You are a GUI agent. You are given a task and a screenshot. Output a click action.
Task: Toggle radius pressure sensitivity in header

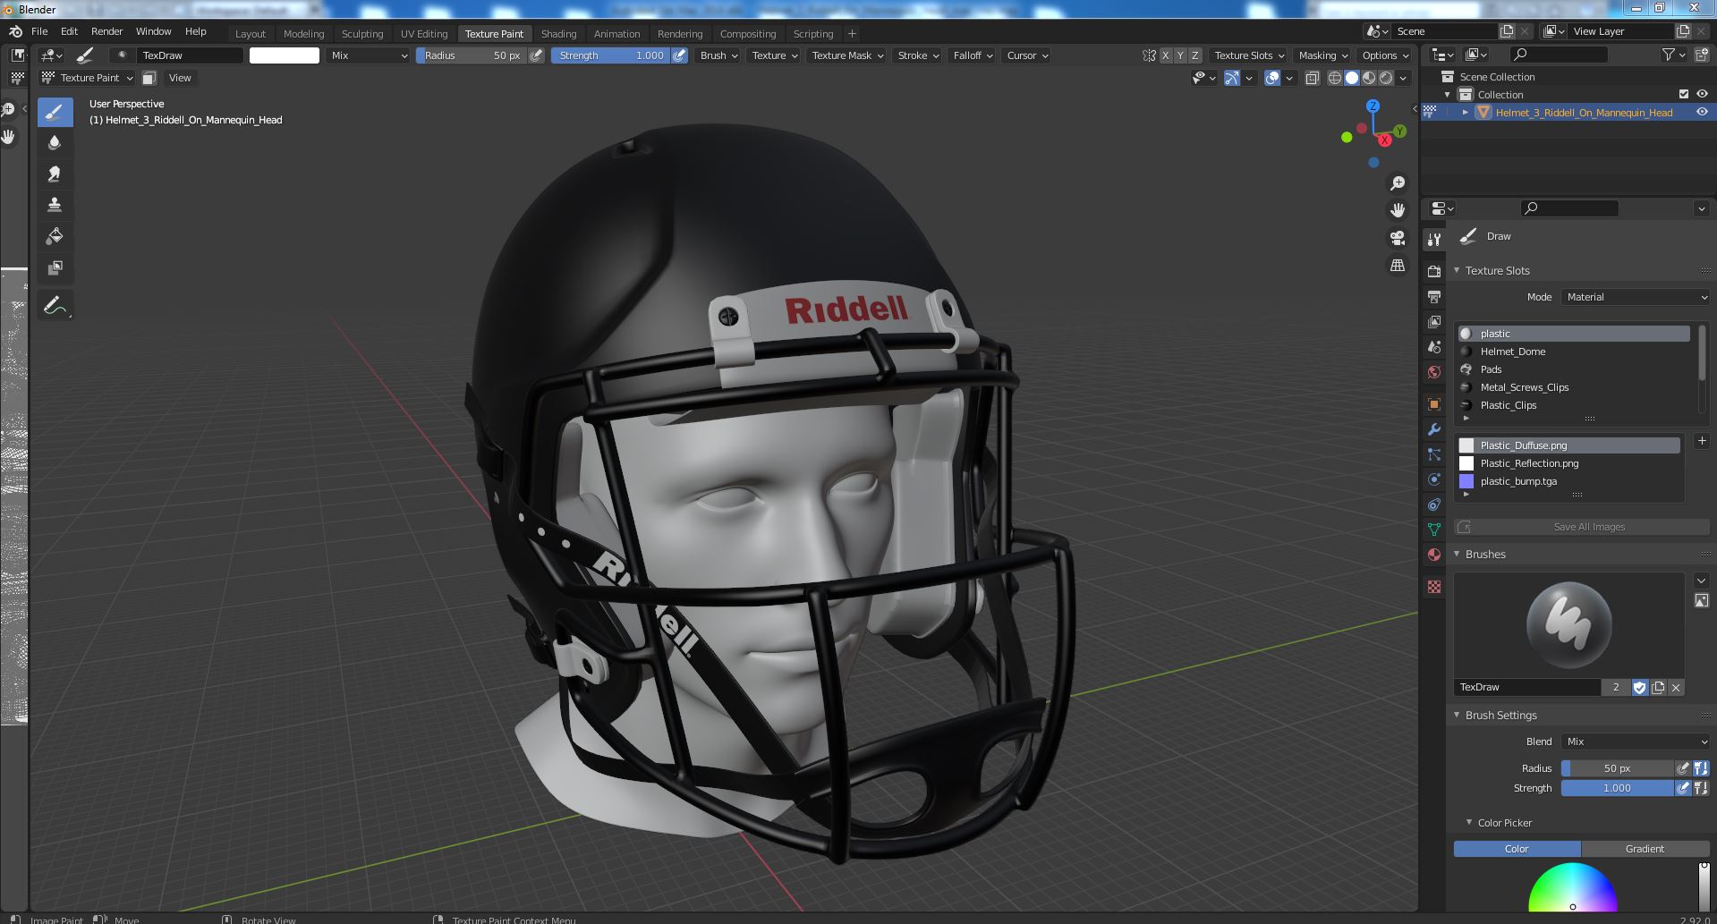536,55
